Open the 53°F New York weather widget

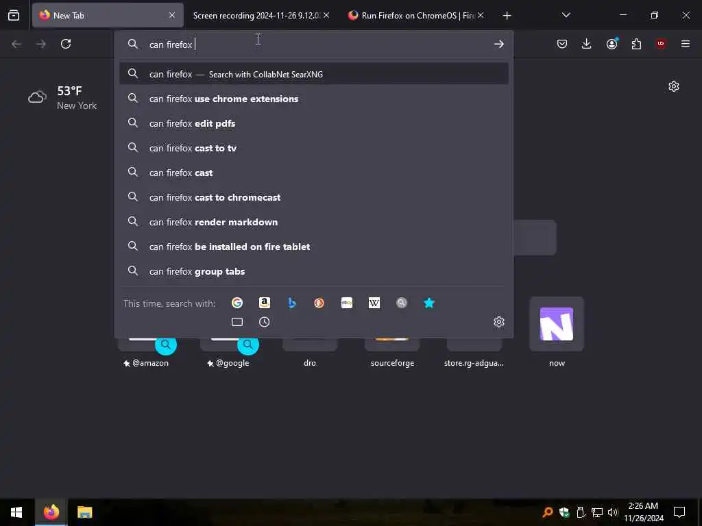[x=62, y=97]
